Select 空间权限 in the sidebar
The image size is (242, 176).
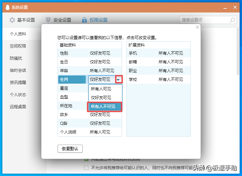18,46
